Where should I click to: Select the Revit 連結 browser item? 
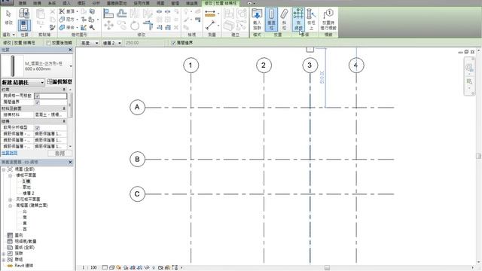(x=23, y=266)
